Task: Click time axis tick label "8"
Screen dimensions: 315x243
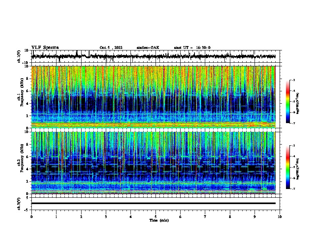Action: (x=230, y=217)
